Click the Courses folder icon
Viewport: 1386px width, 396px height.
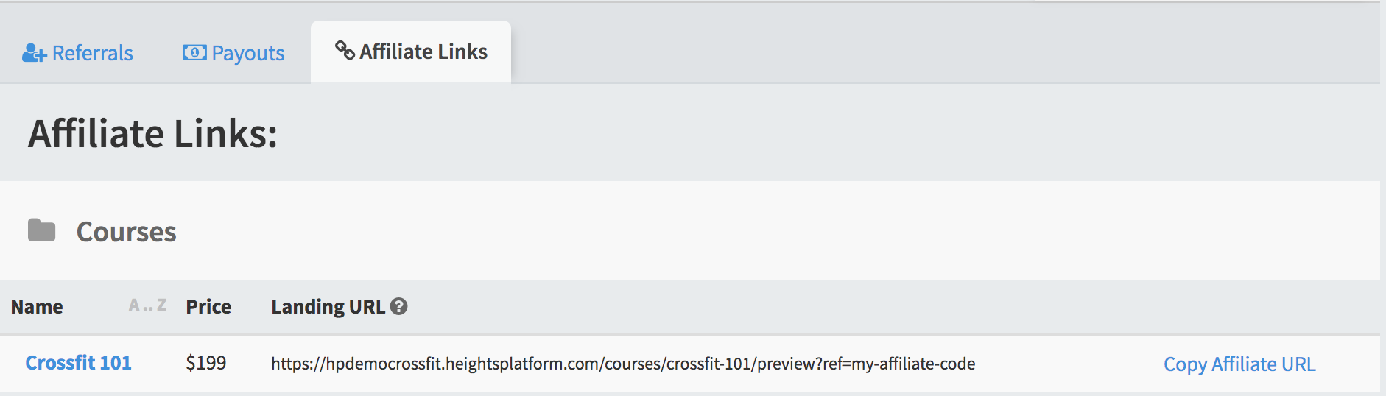tap(42, 230)
